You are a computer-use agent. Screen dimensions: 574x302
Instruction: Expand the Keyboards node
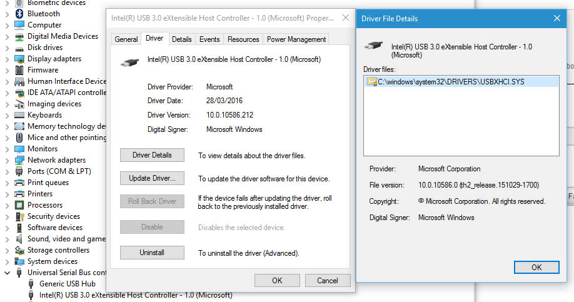7,116
